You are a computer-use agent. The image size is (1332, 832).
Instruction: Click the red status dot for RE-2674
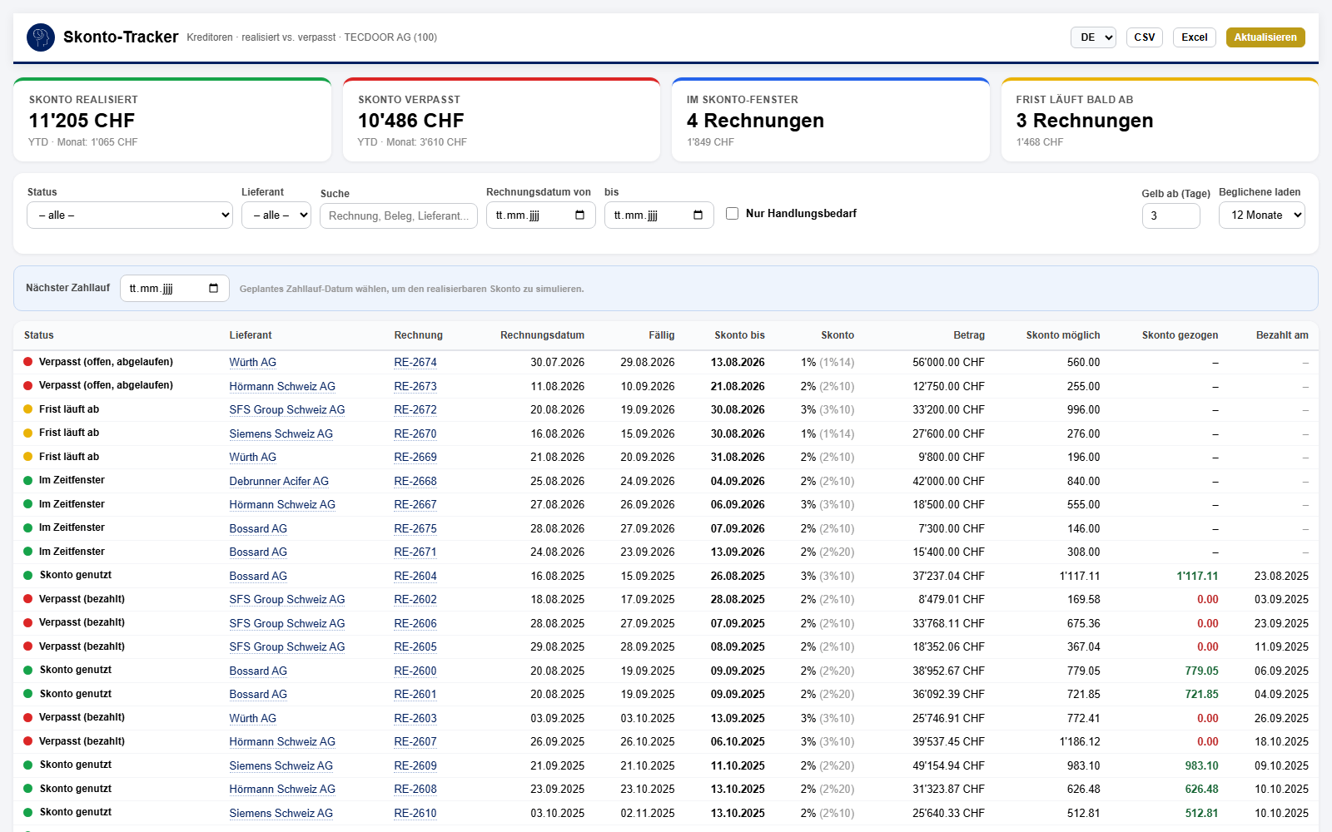[28, 362]
